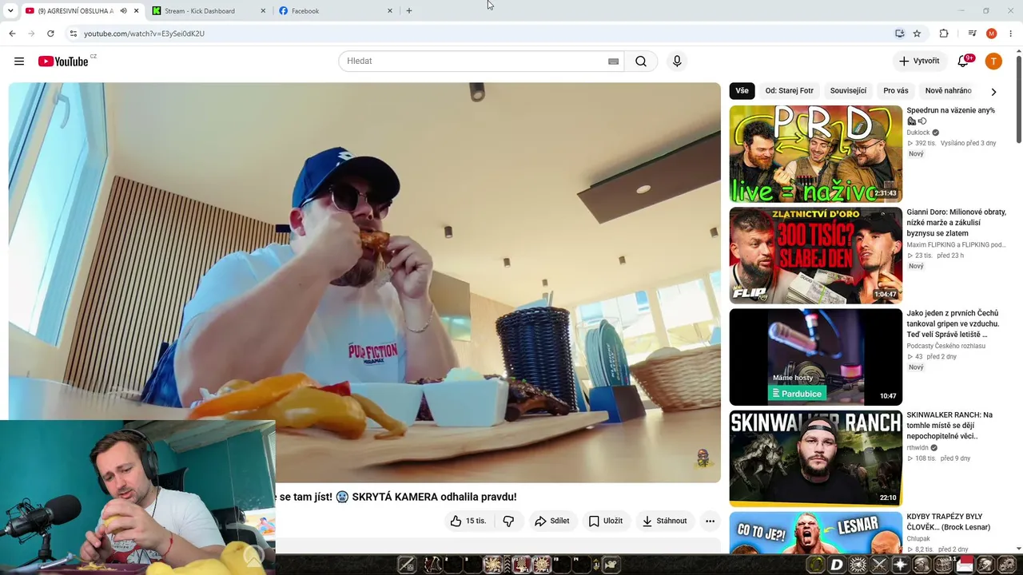This screenshot has height=575, width=1023.
Task: Visit the rthwidn channel name
Action: (917, 448)
